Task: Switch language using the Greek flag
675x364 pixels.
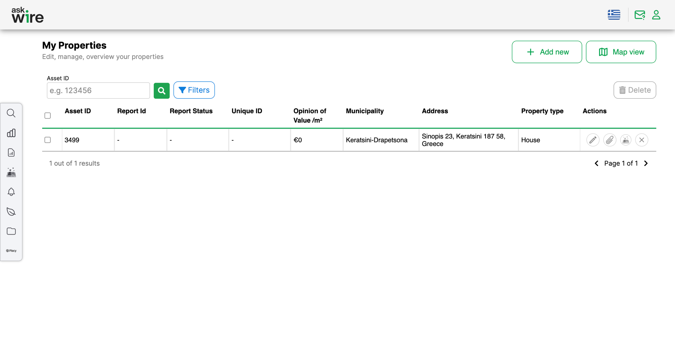Action: [x=614, y=15]
